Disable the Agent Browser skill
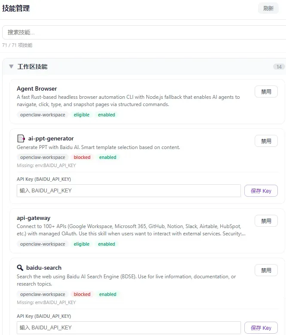 point(266,91)
